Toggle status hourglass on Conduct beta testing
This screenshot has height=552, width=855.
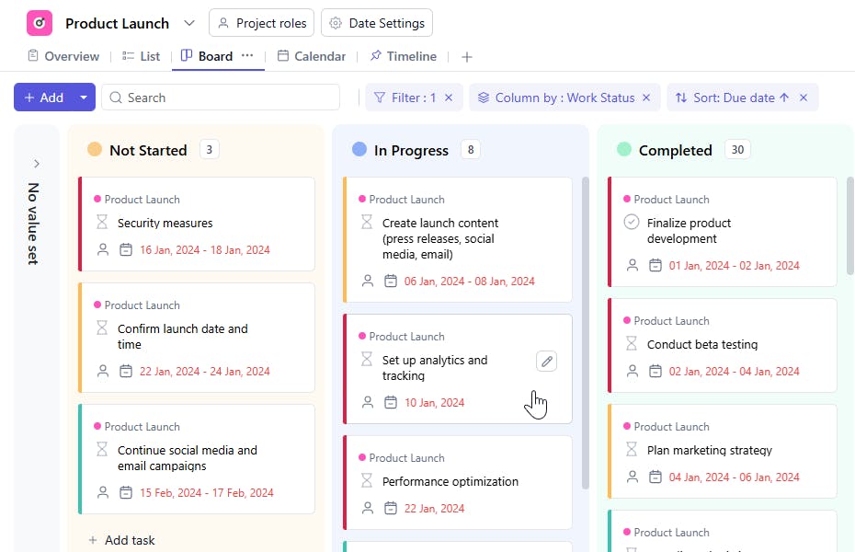632,344
